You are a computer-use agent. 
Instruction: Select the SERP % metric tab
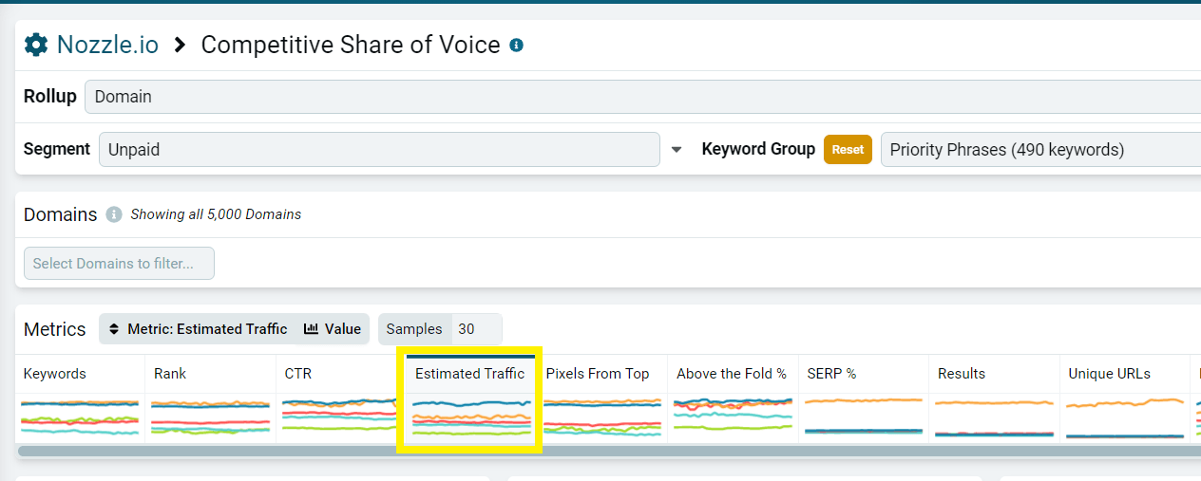(x=831, y=374)
